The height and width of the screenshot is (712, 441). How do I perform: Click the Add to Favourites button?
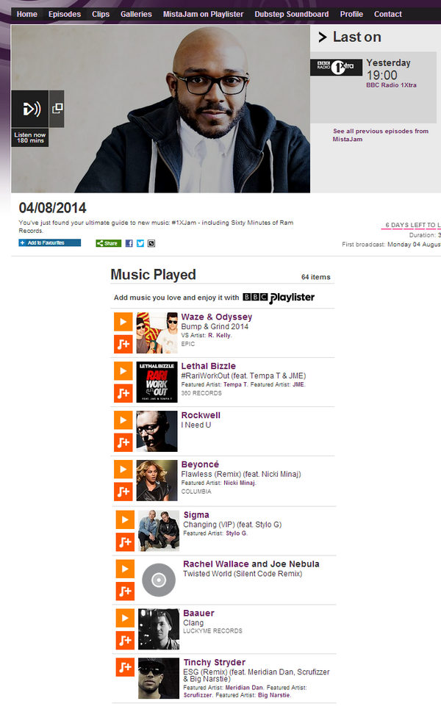click(x=49, y=243)
